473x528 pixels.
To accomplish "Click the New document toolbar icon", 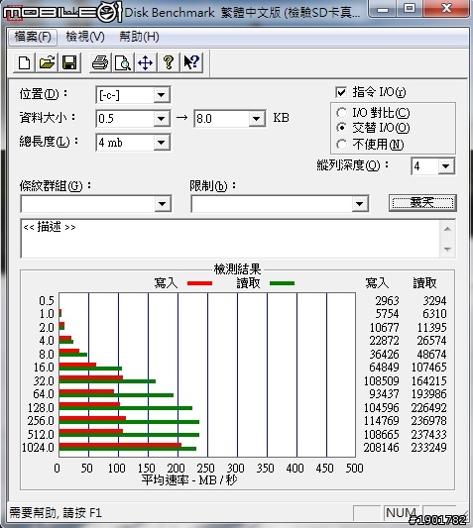I will [24, 62].
